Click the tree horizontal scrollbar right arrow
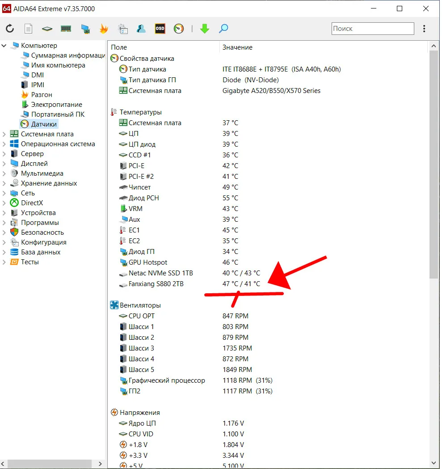 click(x=100, y=464)
